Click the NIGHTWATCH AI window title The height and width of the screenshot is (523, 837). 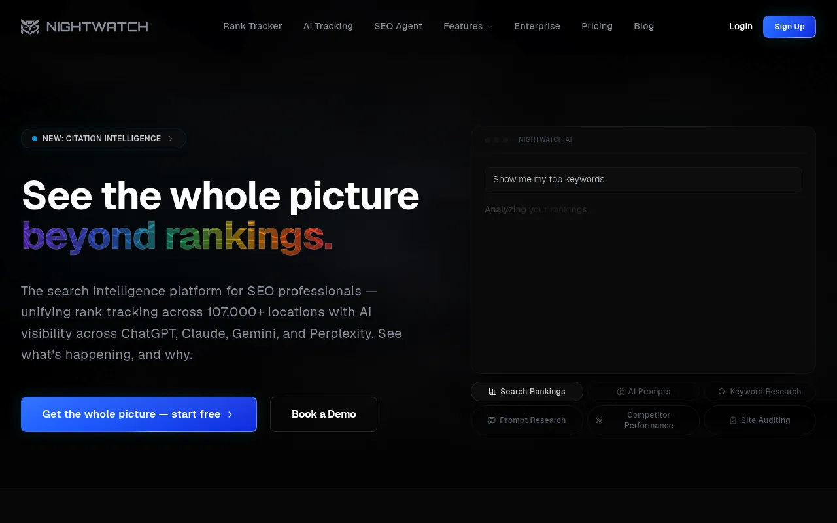545,140
